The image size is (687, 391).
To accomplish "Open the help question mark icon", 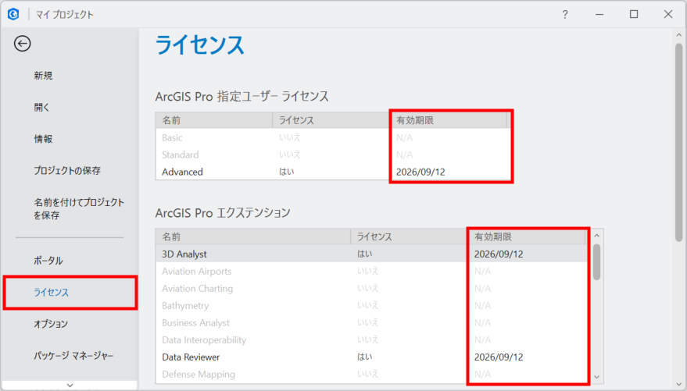I will (x=565, y=14).
